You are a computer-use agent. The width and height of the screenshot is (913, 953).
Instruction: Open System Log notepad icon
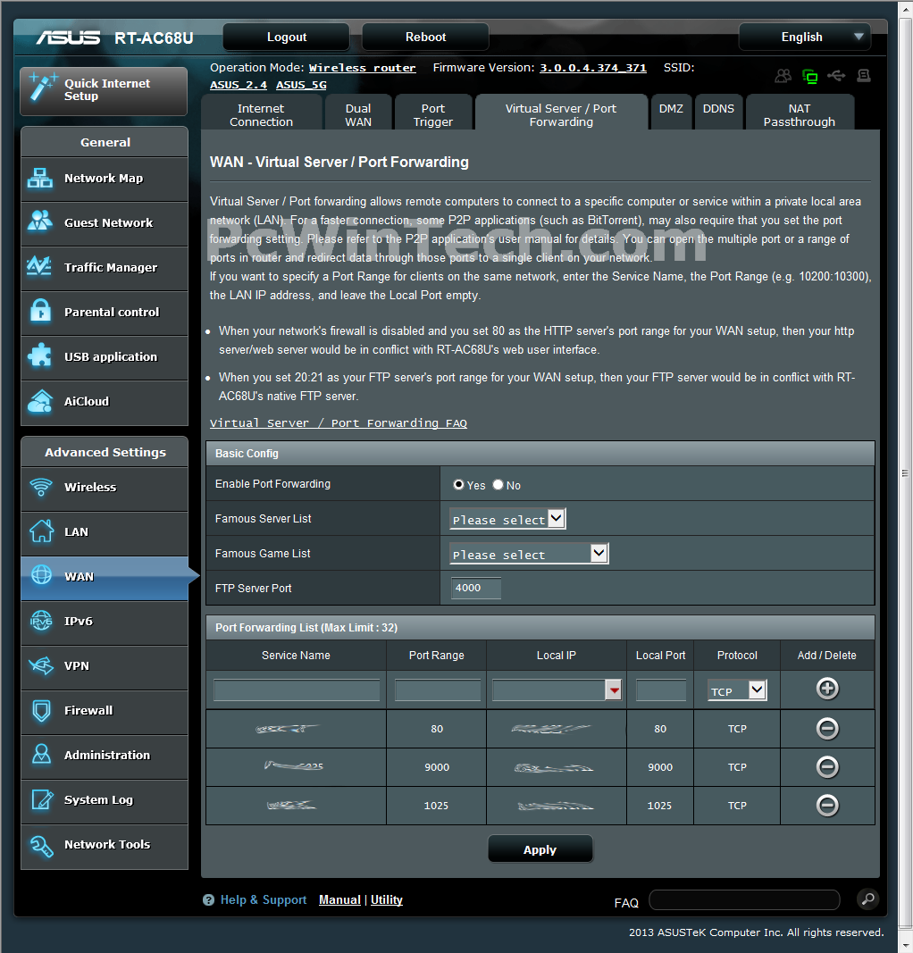point(41,799)
